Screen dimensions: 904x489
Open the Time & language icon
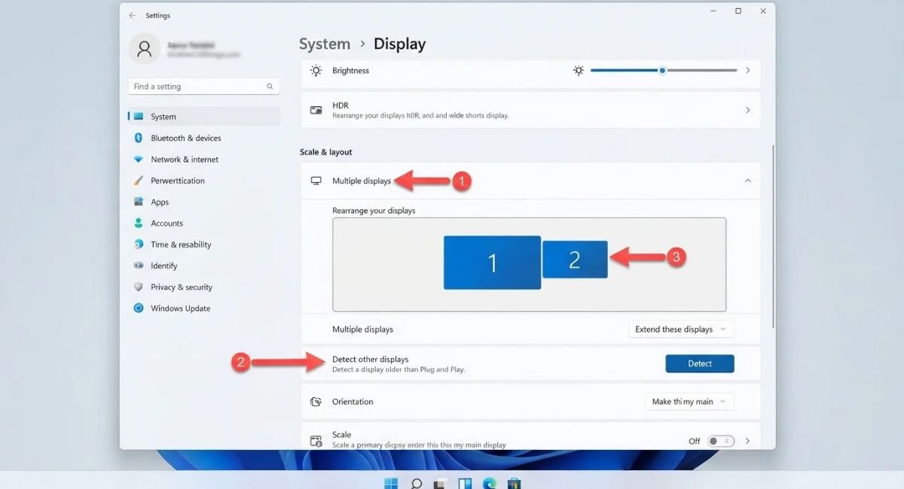click(x=139, y=244)
